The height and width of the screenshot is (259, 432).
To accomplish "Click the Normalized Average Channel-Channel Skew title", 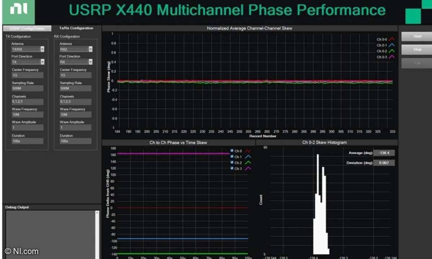I will (x=249, y=28).
